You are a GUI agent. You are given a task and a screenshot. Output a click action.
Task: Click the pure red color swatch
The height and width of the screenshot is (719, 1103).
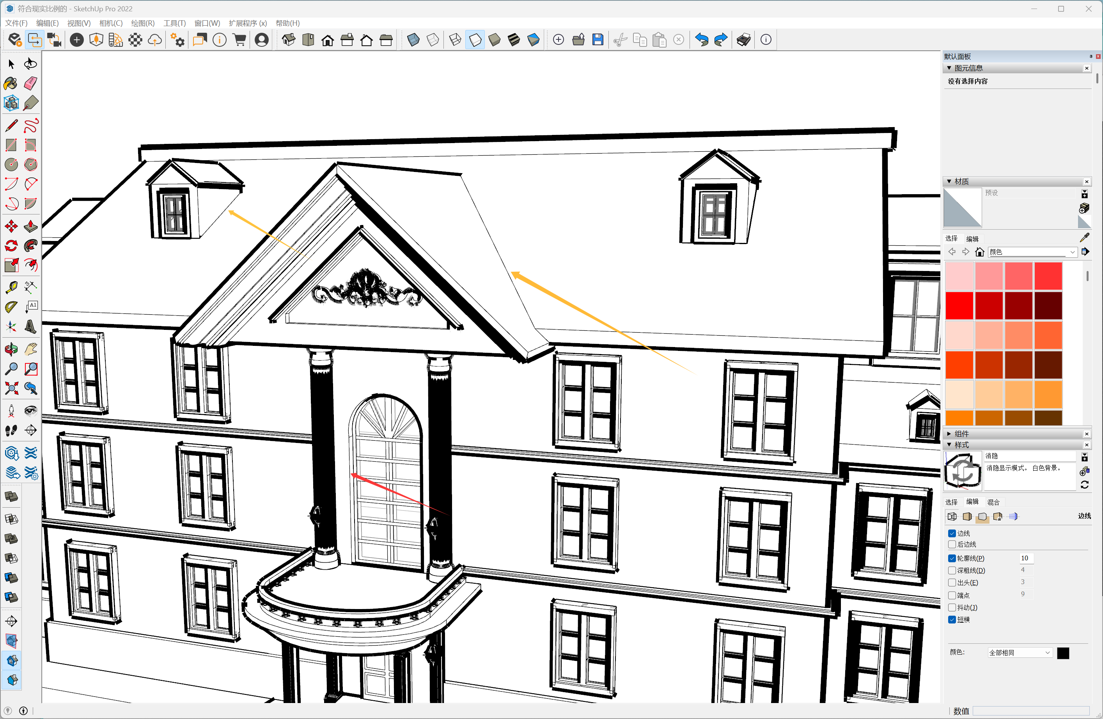[x=959, y=306]
